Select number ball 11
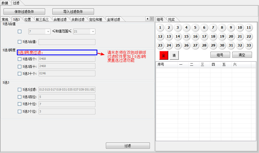 pyautogui.click(x=249, y=28)
